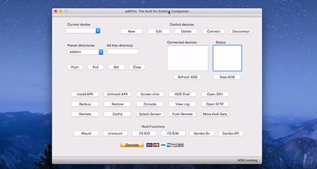The image size is (317, 169).
Task: Set filesystem read-only with FS R/O
Action: [x=144, y=134]
